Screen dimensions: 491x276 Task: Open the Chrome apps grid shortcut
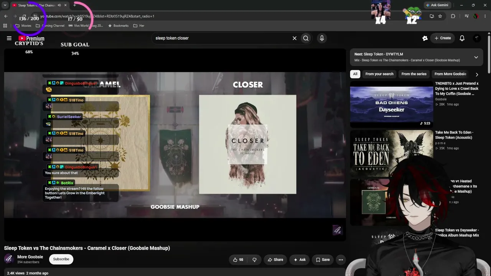[x=5, y=26]
